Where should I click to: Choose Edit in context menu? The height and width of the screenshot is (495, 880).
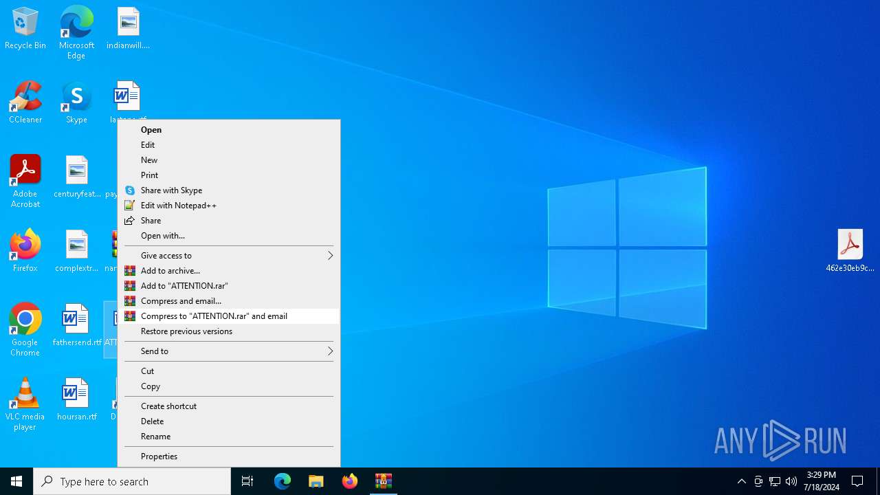tap(229, 145)
